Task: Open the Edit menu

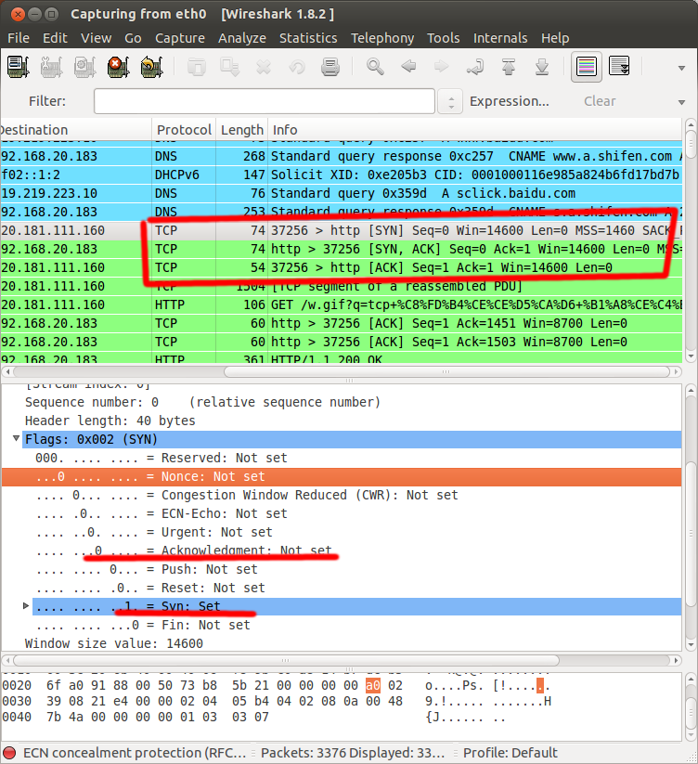Action: point(55,38)
